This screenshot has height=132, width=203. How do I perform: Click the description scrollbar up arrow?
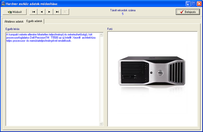click(x=101, y=35)
